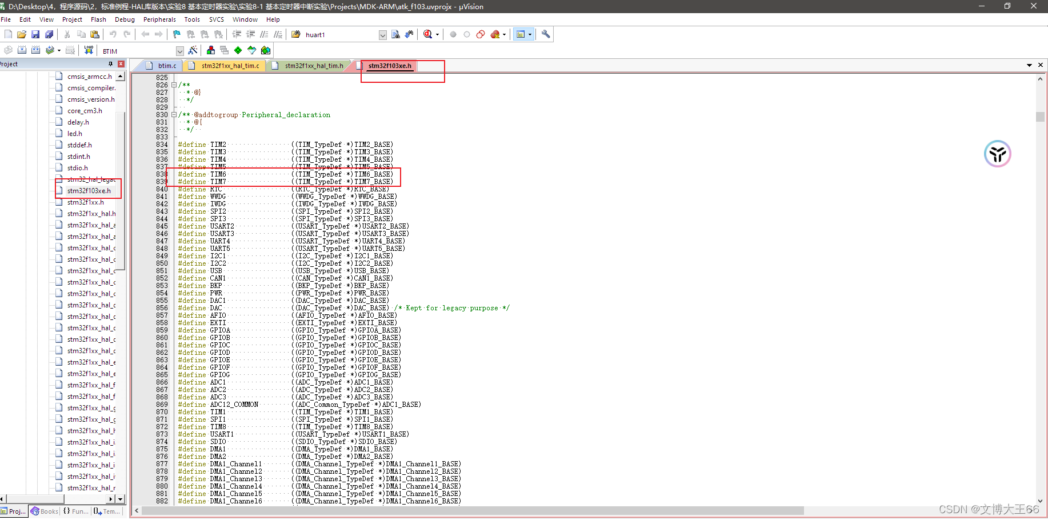Viewport: 1048px width, 520px height.
Task: Open the huart1 find combo dropdown
Action: (x=383, y=35)
